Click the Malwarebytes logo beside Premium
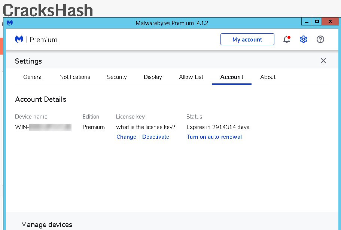The image size is (341, 230). click(19, 39)
